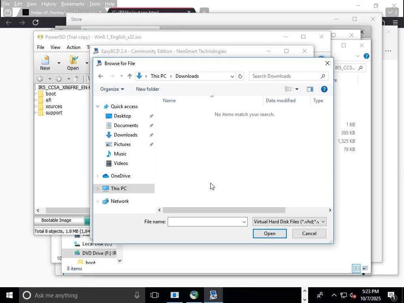Click the New toolbar icon in PowerISO

pos(45,63)
